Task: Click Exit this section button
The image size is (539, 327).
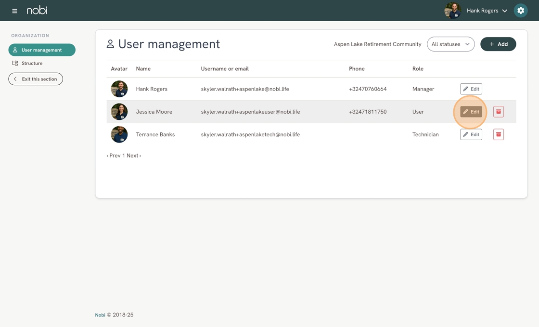Action: point(36,79)
